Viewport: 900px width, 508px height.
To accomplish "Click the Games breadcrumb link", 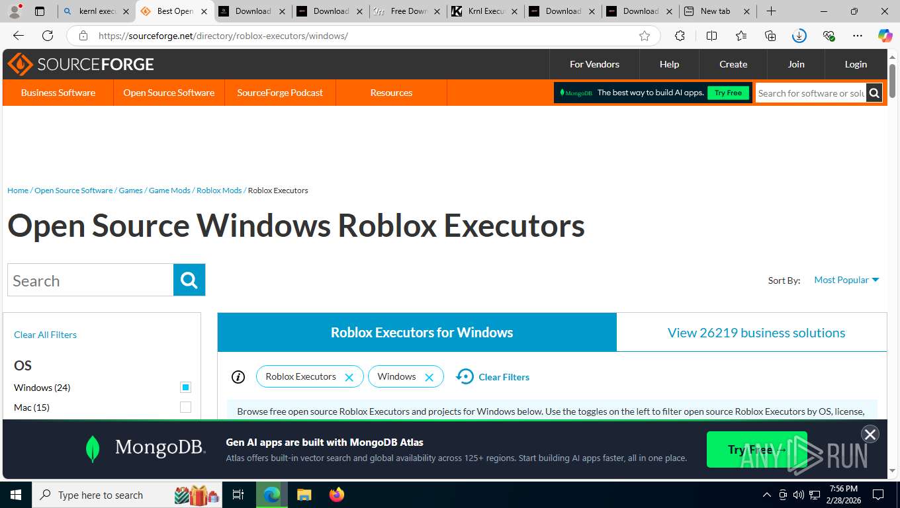I will [x=130, y=190].
